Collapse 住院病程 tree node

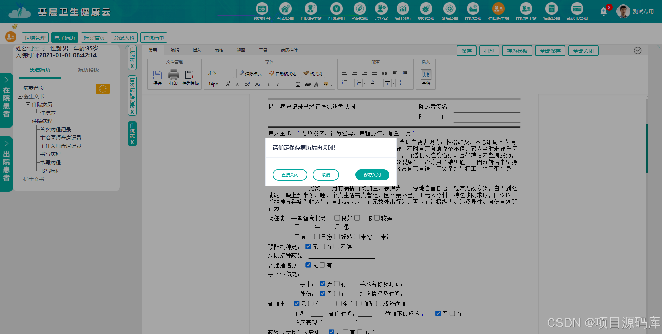click(x=28, y=121)
